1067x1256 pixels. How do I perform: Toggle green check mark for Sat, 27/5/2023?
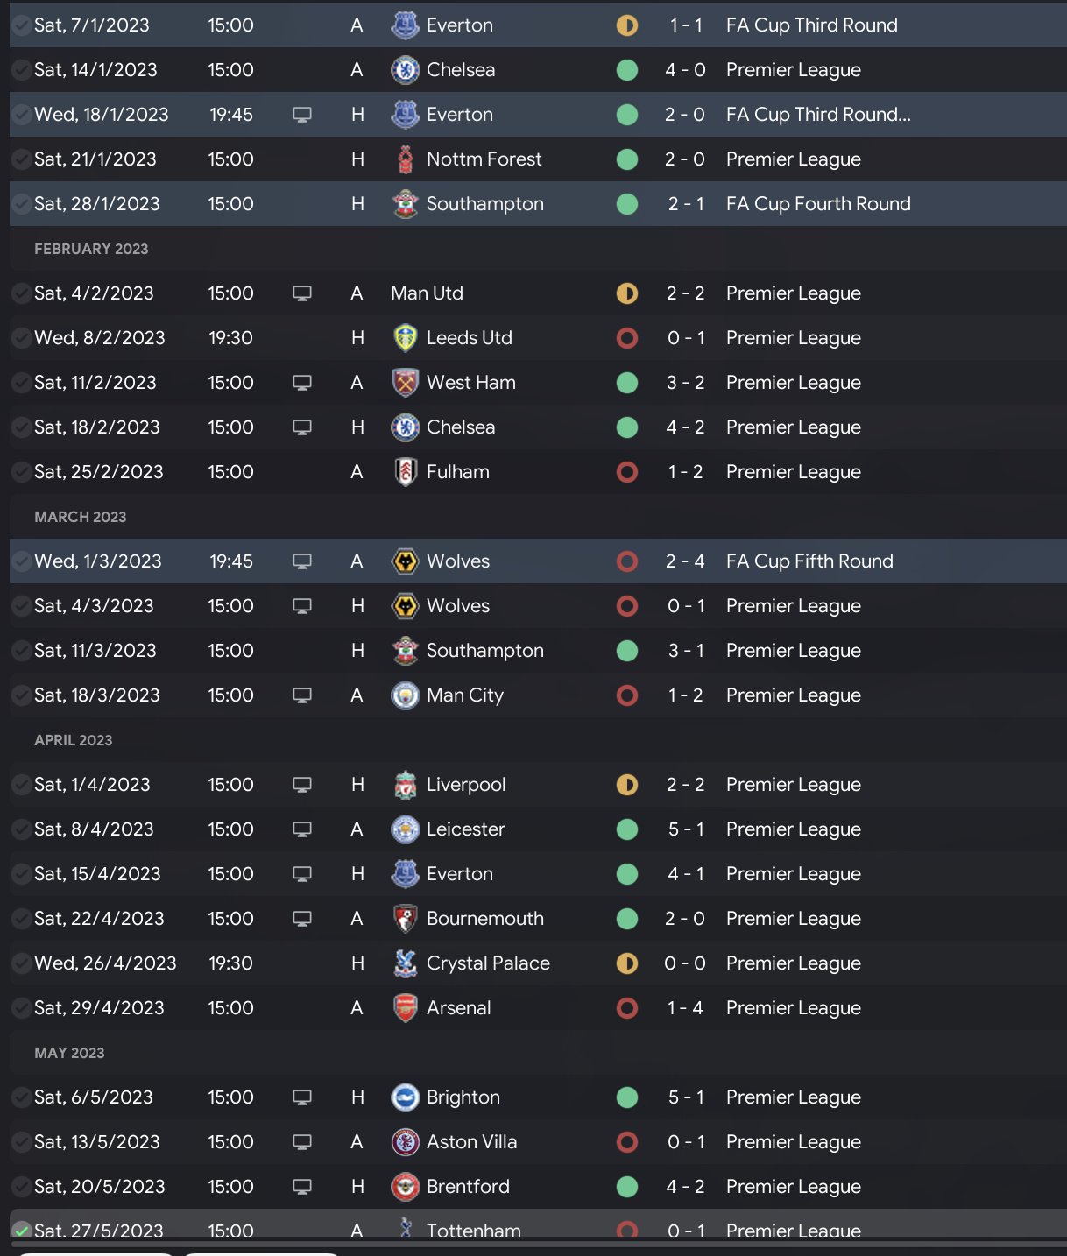click(x=22, y=1231)
